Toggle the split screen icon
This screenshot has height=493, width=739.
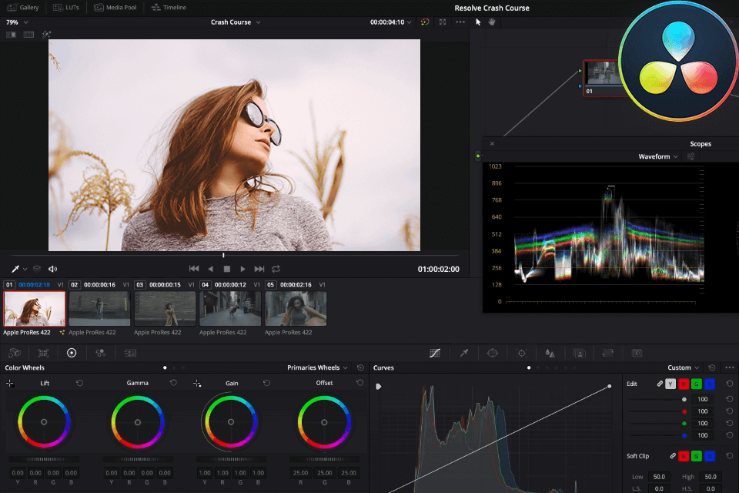(x=28, y=35)
